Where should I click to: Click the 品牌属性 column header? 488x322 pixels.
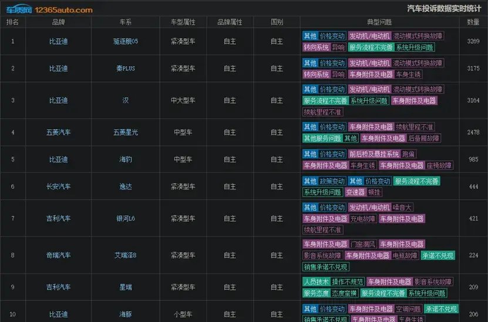coord(230,22)
